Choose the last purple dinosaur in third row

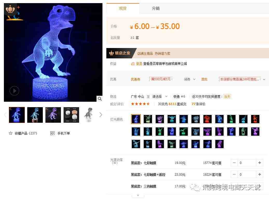(219, 144)
